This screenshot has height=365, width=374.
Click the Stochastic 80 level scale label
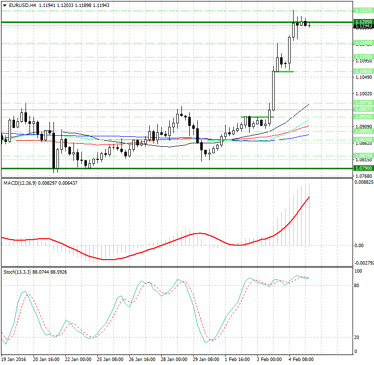tap(357, 286)
